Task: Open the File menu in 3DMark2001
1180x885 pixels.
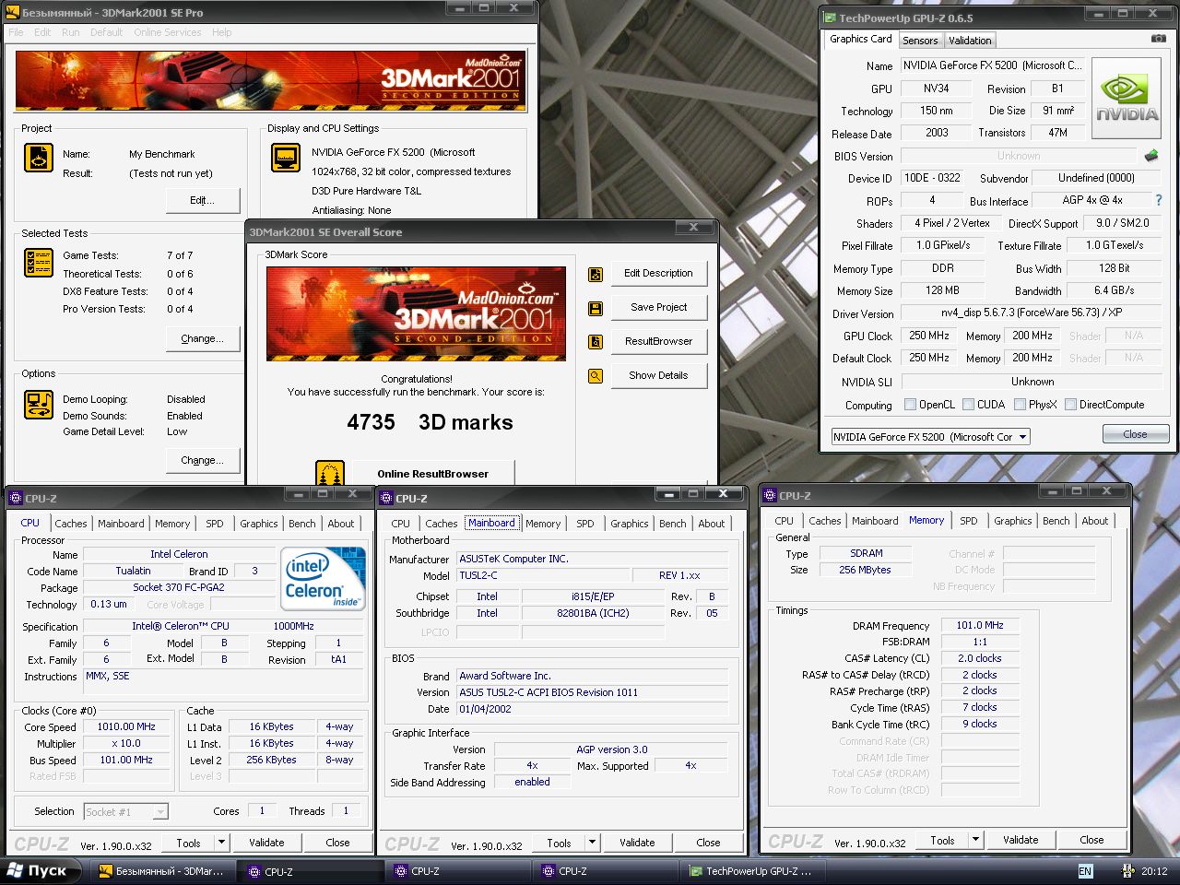Action: pyautogui.click(x=17, y=32)
